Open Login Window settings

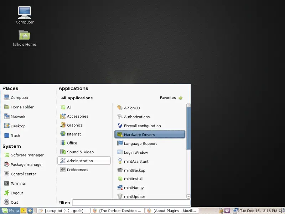150,152
